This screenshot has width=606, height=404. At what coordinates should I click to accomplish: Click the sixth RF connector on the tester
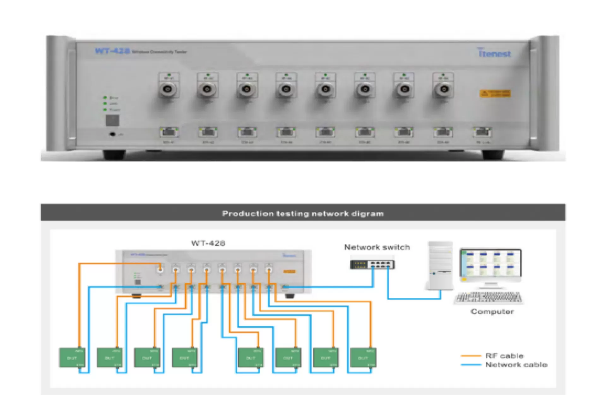(365, 89)
